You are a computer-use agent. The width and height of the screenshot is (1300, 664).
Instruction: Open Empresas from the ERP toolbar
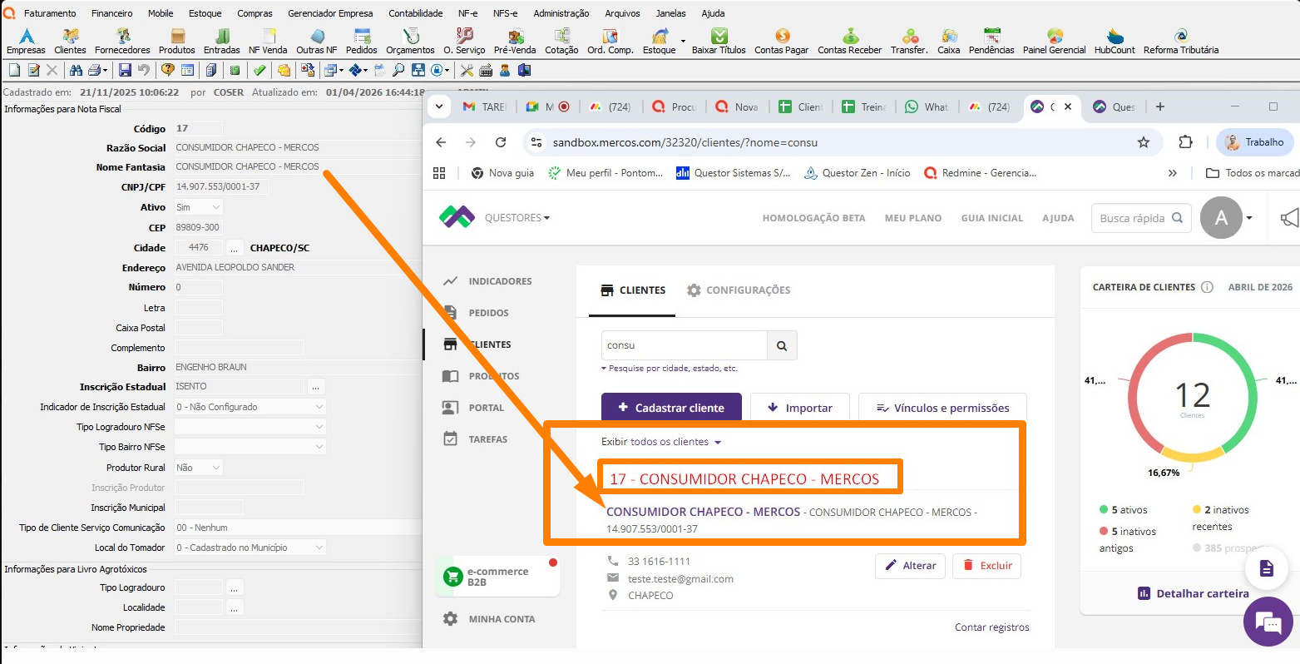[x=26, y=41]
